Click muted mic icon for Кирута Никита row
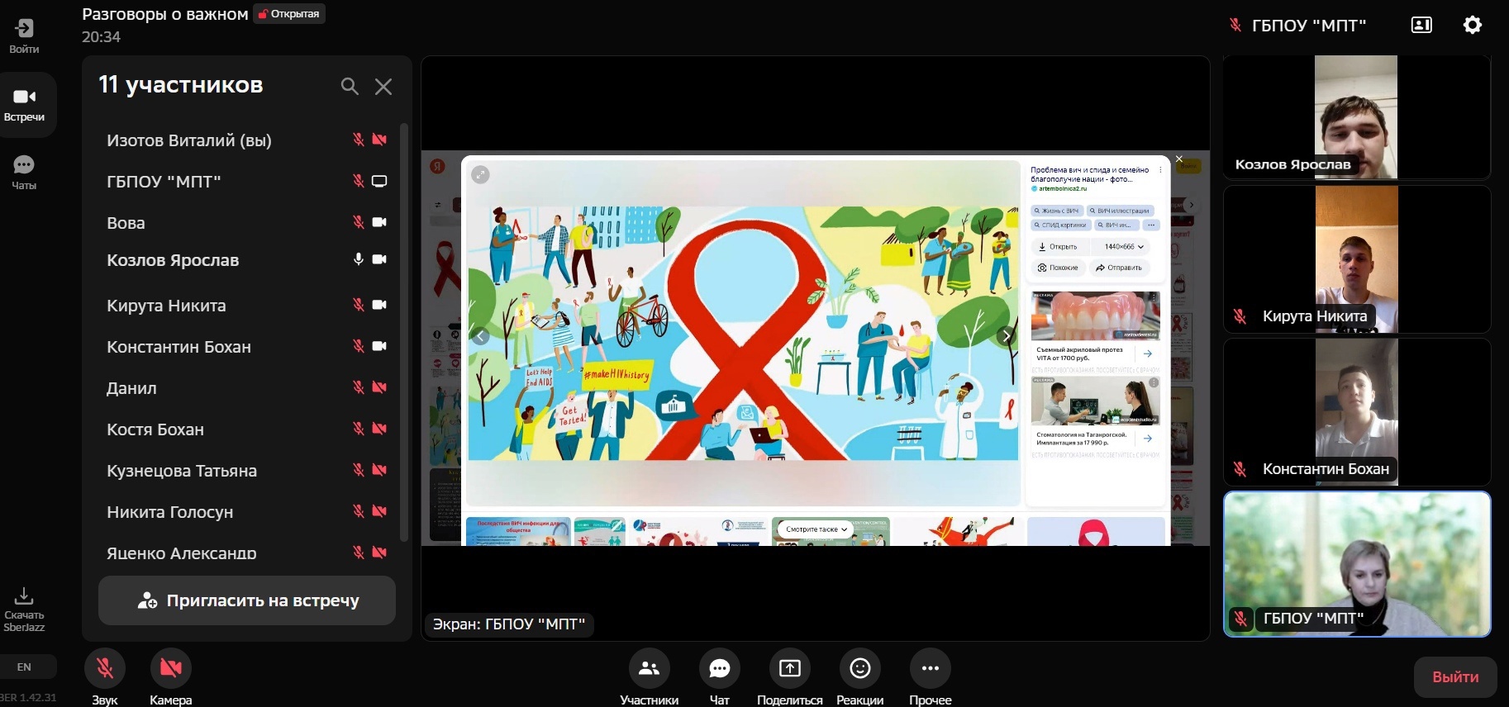The width and height of the screenshot is (1509, 707). tap(359, 305)
